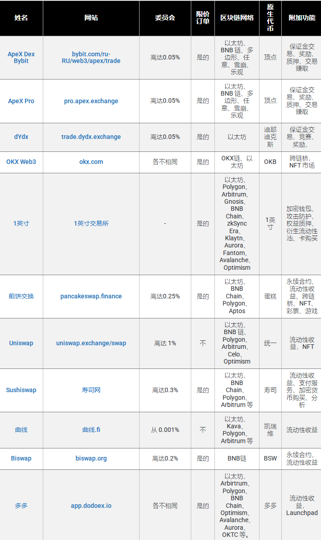321x540 pixels.
Task: Click the 网站 column header
Action: click(91, 18)
